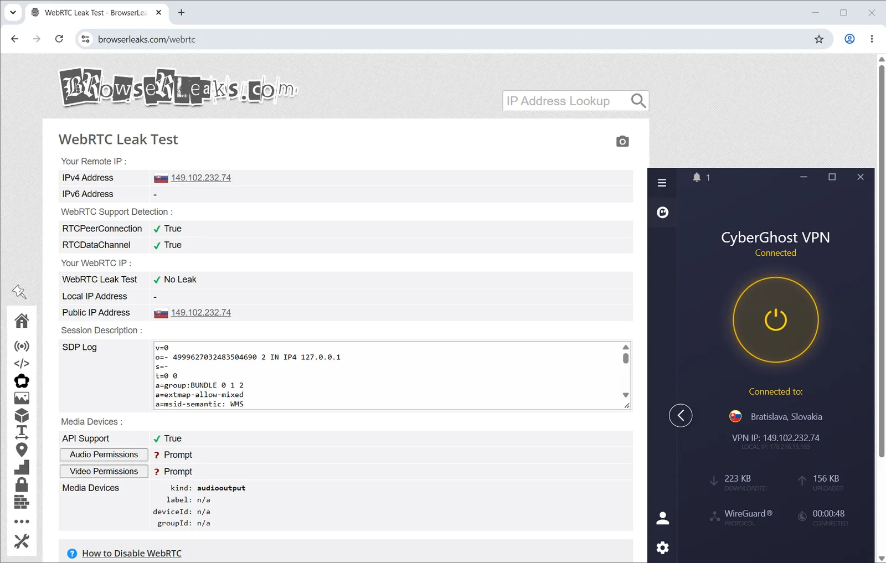Show more tools via three-dots sidebar icon

[x=22, y=521]
